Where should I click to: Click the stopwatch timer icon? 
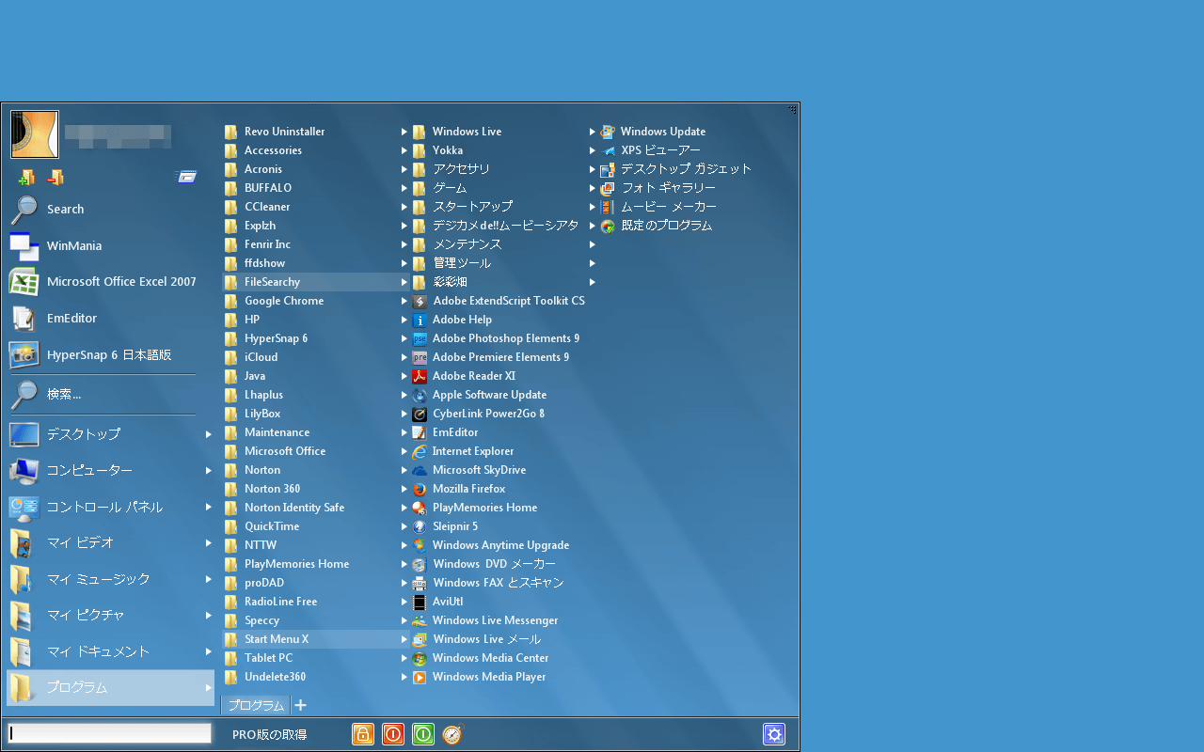tap(452, 734)
